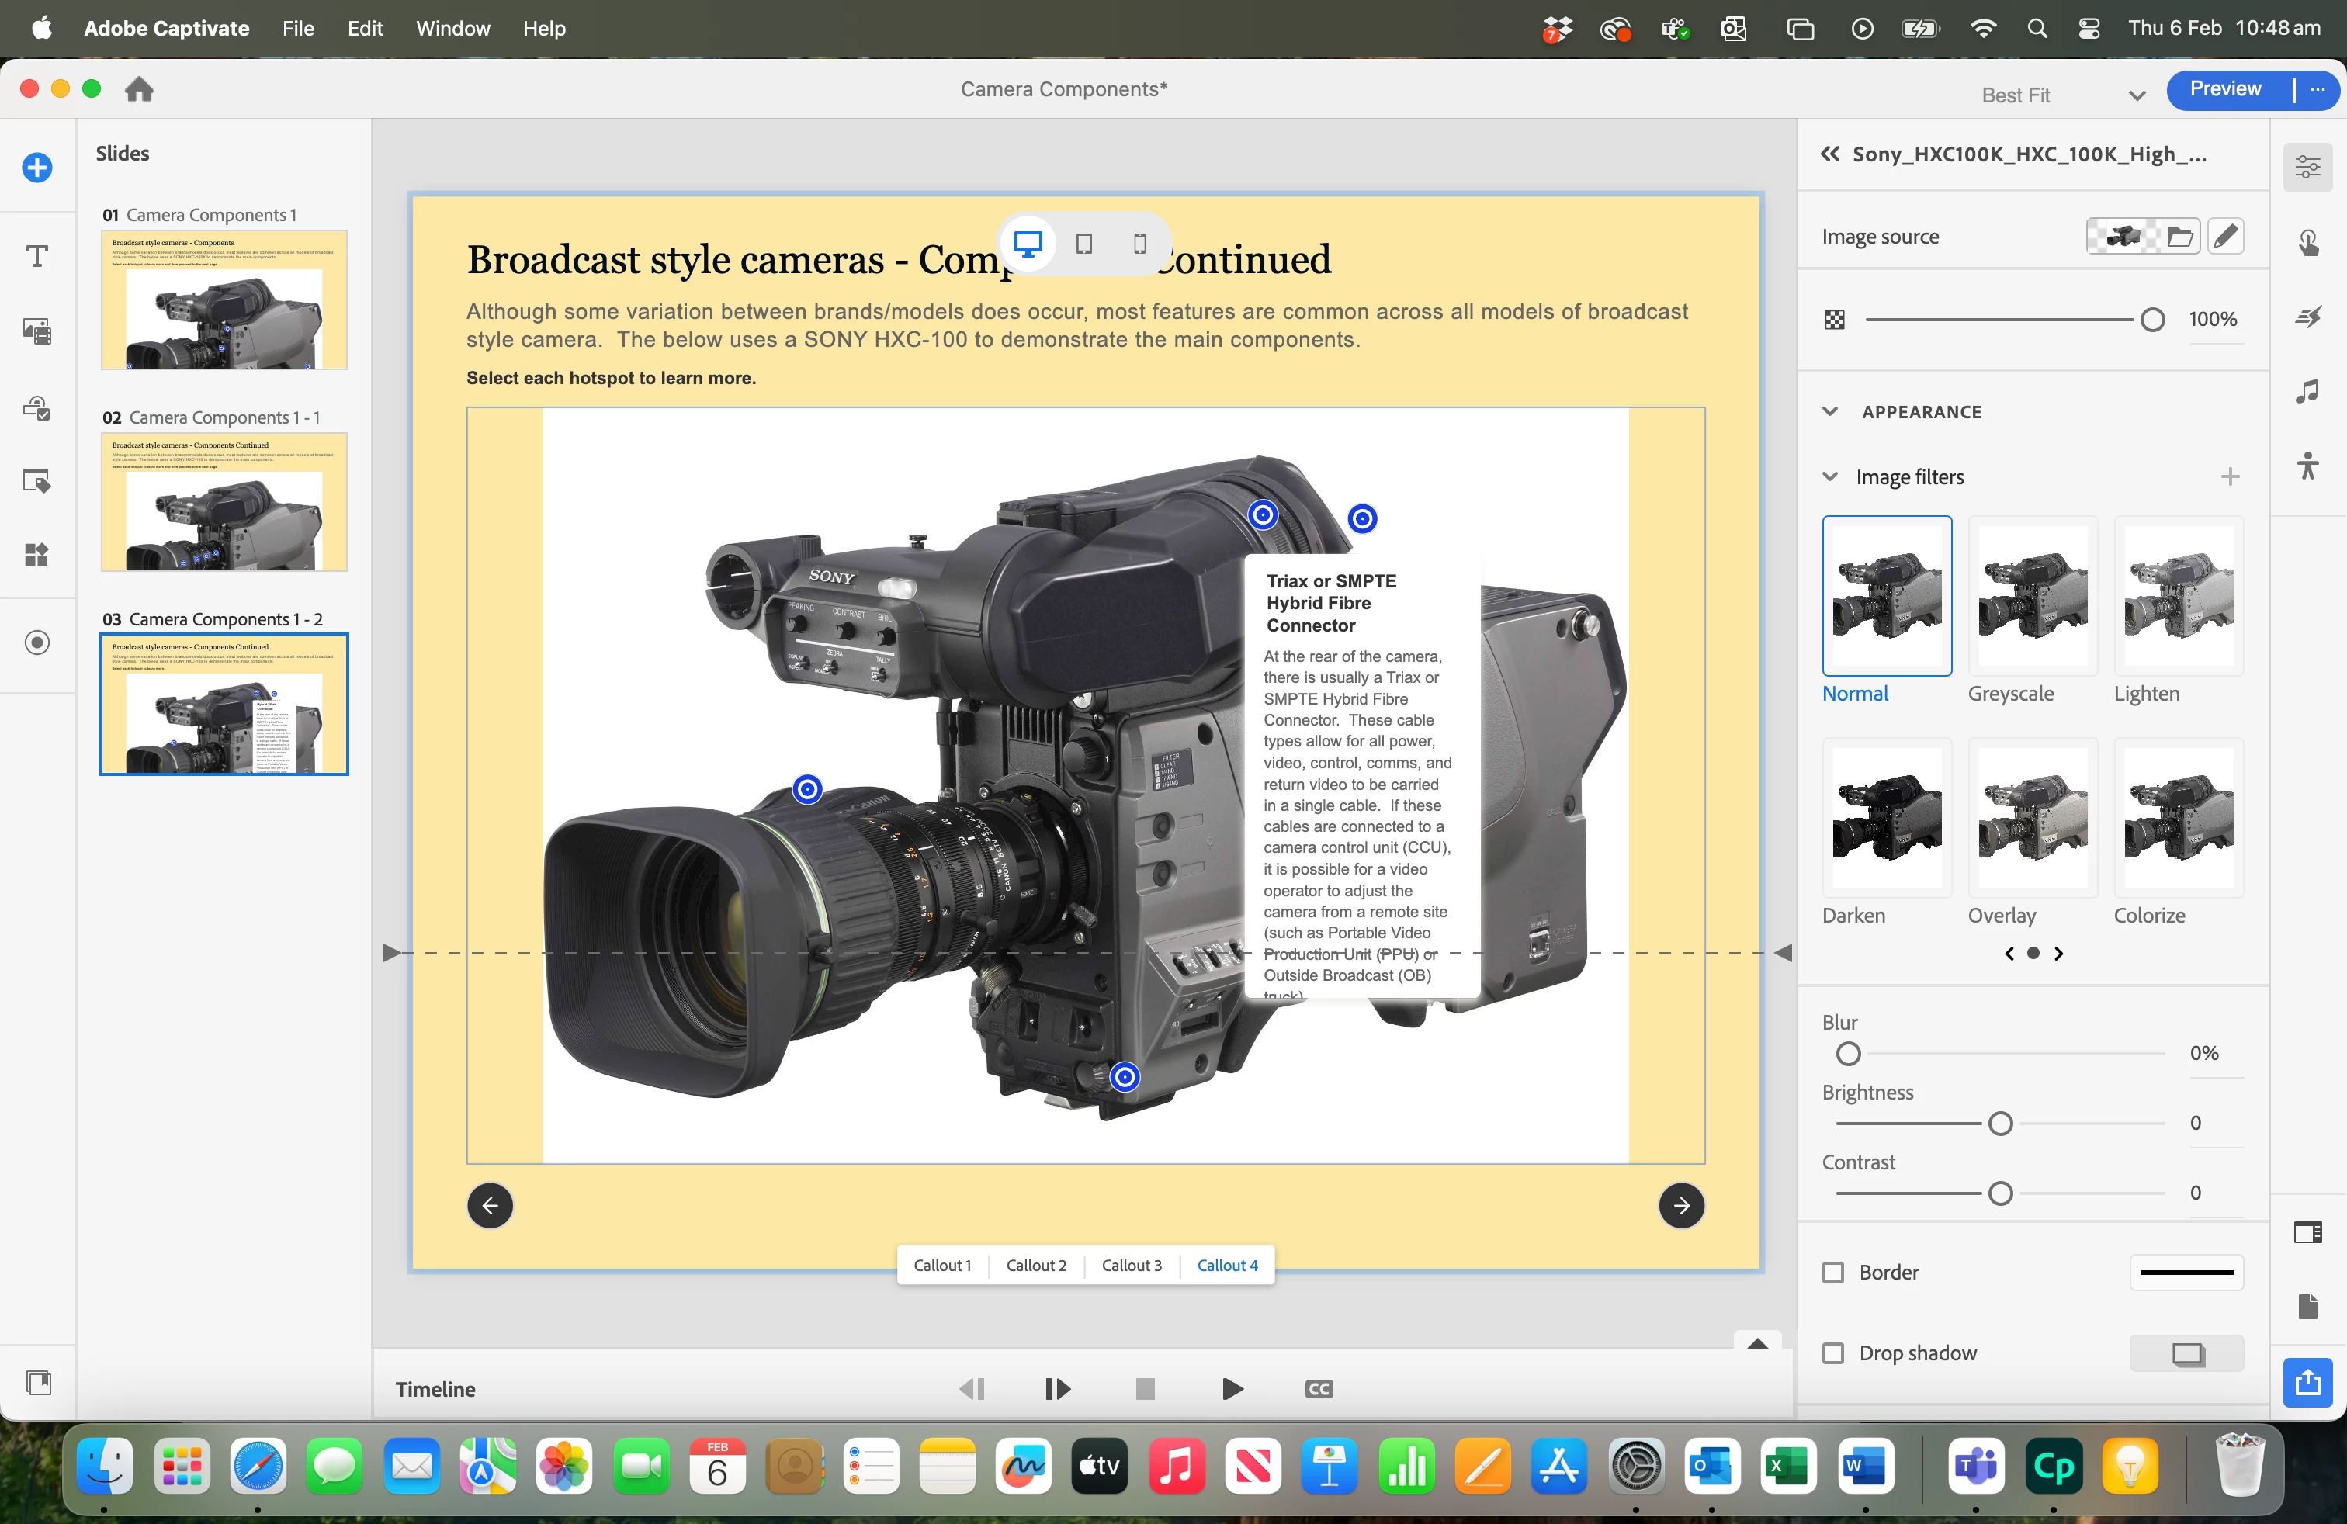Open the Media tool in left sidebar

[36, 331]
